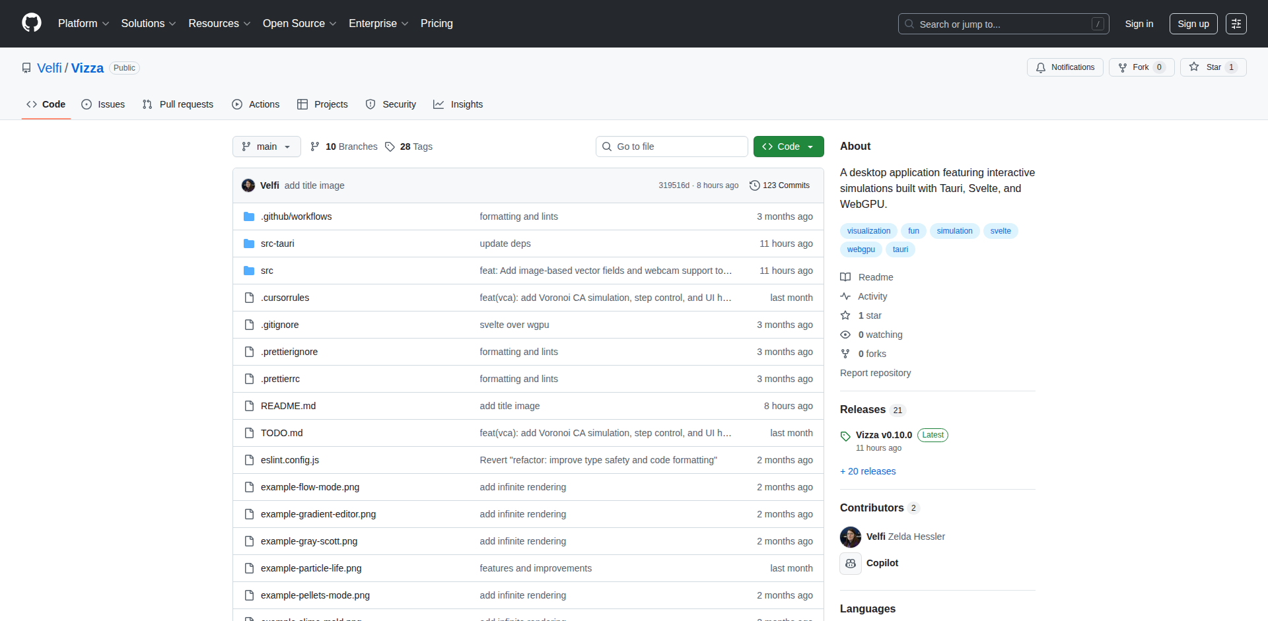
Task: Click the TODO.md file icon
Action: click(249, 433)
